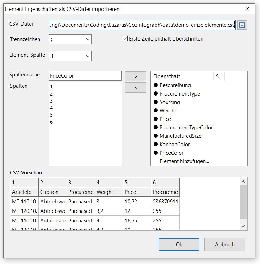
Task: Click preview column header 3
Action: tap(81, 182)
